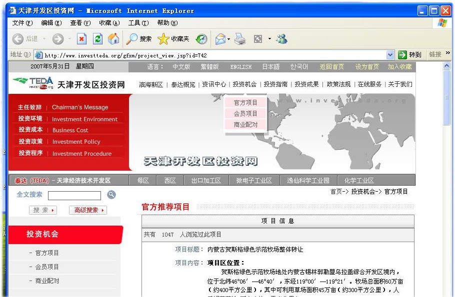
Task: Click the TEDA logo on the site header
Action: coord(33,83)
